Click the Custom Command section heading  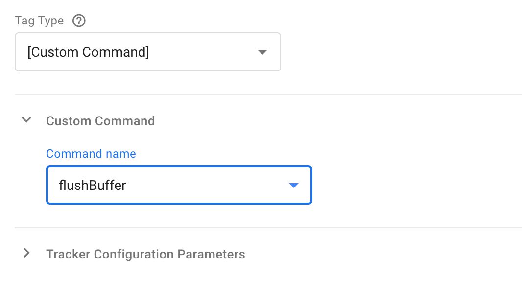pyautogui.click(x=100, y=121)
